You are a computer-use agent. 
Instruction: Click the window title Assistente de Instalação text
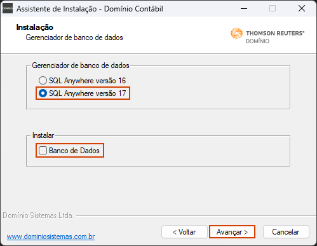click(57, 9)
